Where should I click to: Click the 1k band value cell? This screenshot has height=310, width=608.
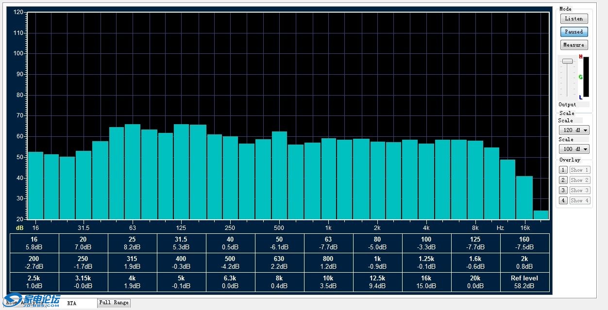coord(377,262)
